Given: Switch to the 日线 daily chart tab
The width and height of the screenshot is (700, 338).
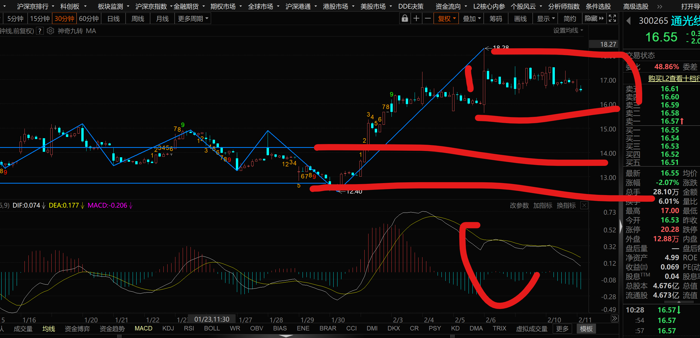Looking at the screenshot, I should coord(113,19).
